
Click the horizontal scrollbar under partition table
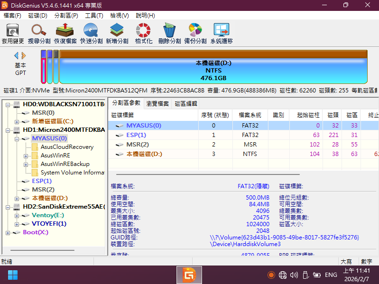click(208, 174)
